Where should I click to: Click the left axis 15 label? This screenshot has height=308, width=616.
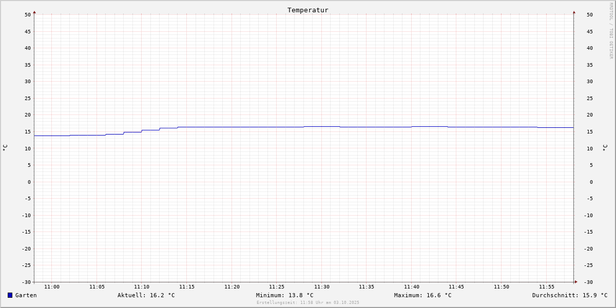click(28, 132)
